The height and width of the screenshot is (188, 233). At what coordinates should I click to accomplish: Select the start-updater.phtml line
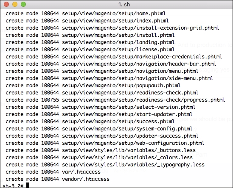coord(99,114)
